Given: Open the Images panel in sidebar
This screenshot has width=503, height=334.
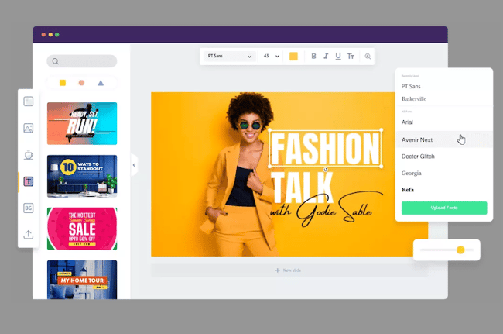Looking at the screenshot, I should pos(29,128).
